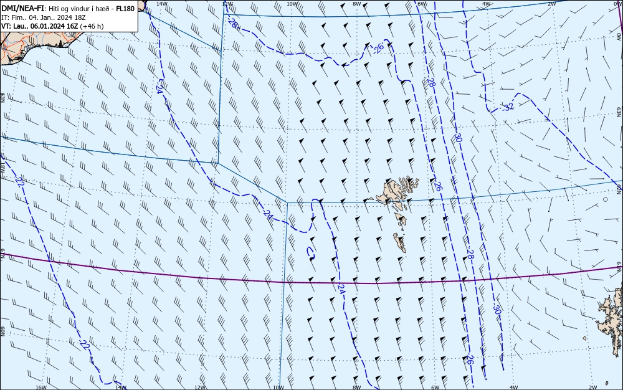Screen dimensions: 623x390
Task: Click the "10W" label on the bottom edge
Action: click(x=278, y=388)
